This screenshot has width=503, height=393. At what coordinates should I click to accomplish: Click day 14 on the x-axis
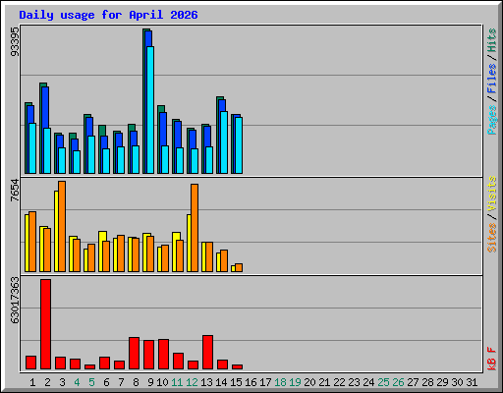coord(221,382)
